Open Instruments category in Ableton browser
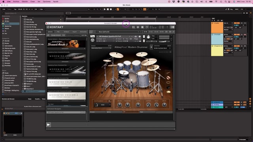The height and width of the screenshot is (142, 253). [x=8, y=46]
